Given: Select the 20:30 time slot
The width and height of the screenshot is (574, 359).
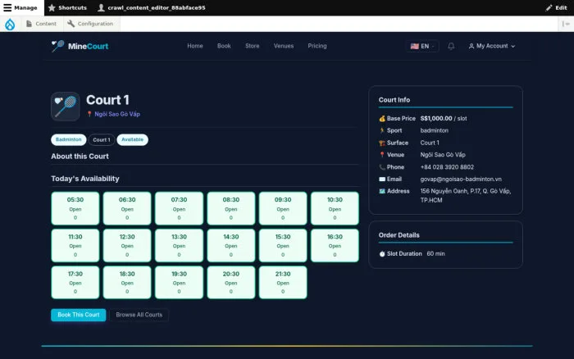Looking at the screenshot, I should pyautogui.click(x=231, y=283).
